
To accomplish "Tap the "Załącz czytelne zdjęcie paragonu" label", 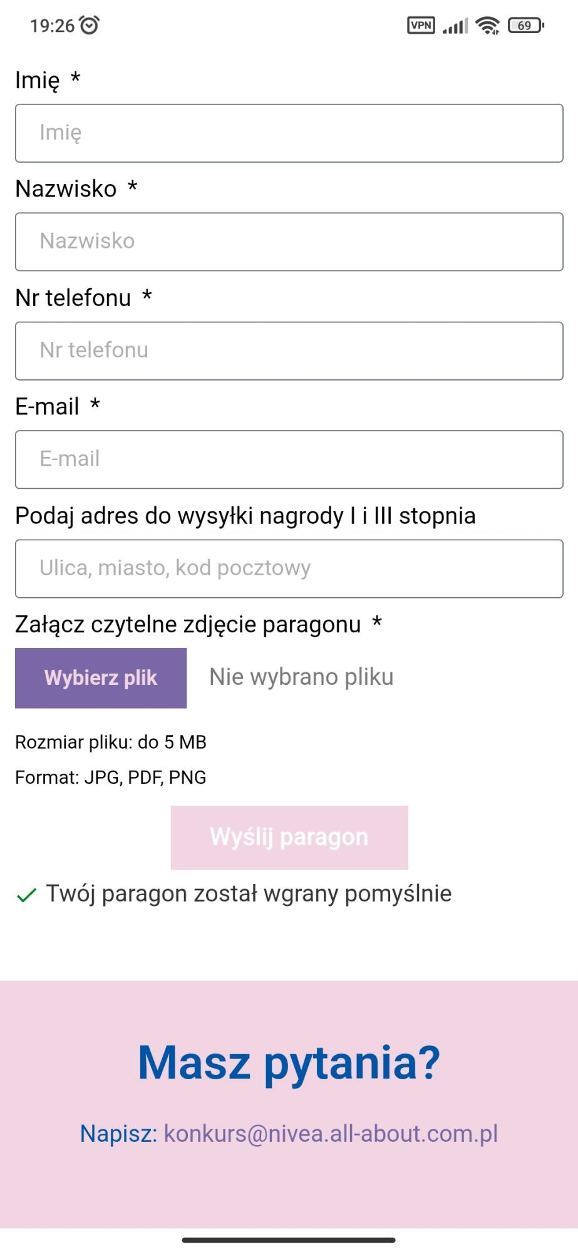I will tap(188, 624).
